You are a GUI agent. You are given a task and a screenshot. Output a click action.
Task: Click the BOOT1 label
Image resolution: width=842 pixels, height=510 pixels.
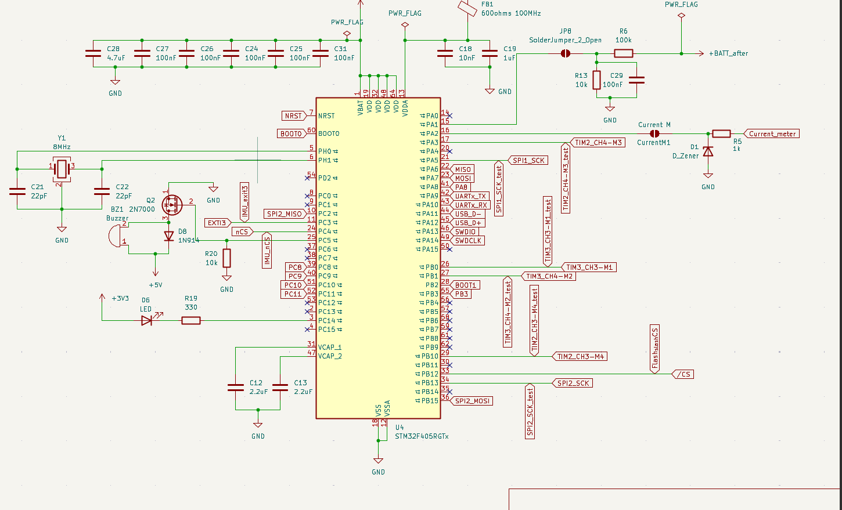(x=465, y=285)
